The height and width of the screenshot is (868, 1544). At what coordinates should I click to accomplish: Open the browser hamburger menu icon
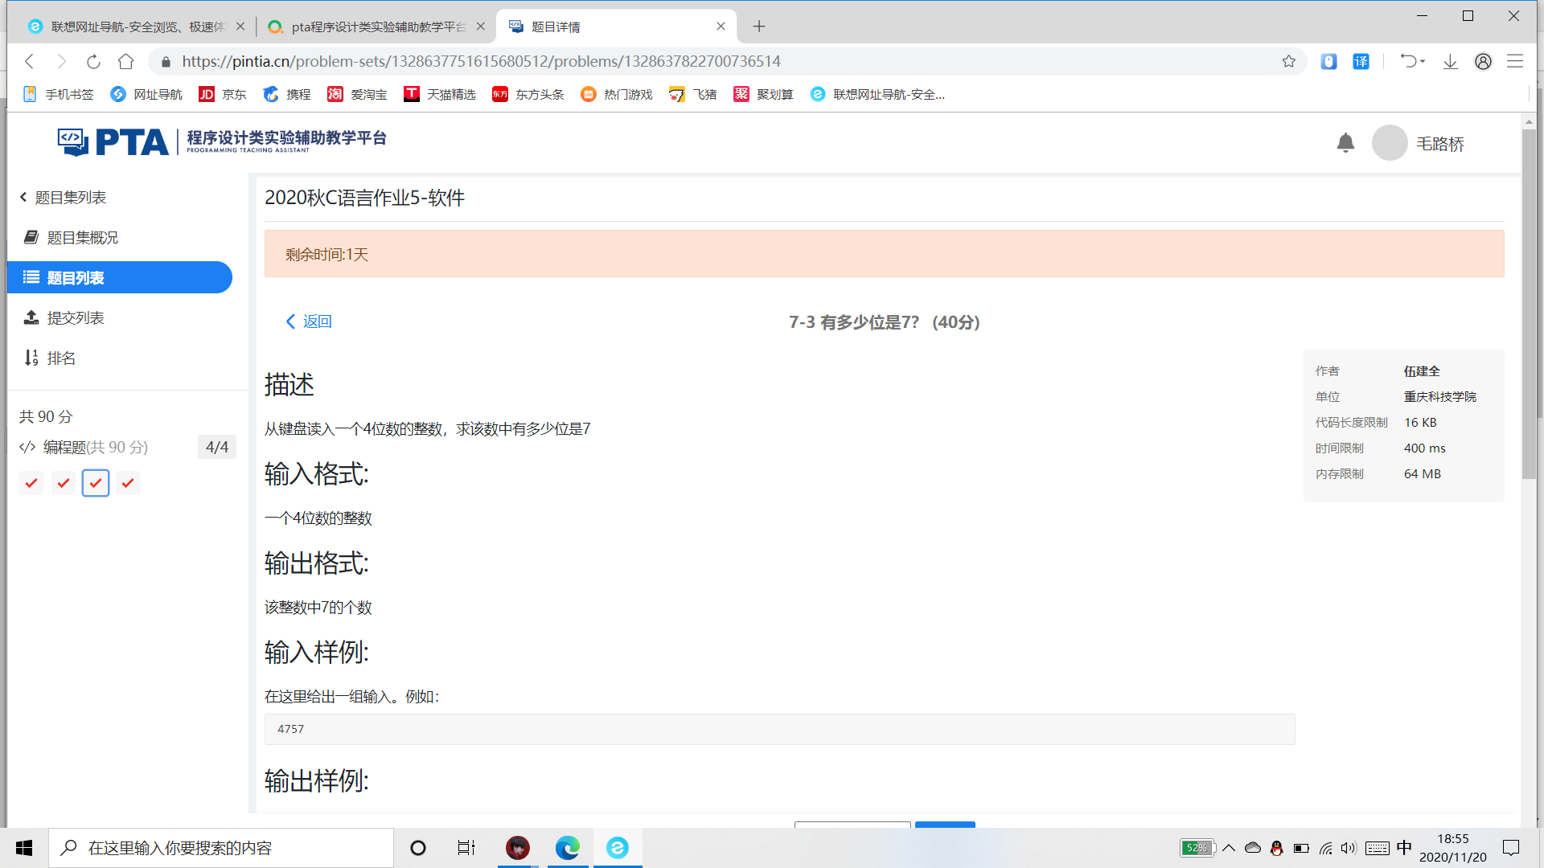tap(1515, 61)
